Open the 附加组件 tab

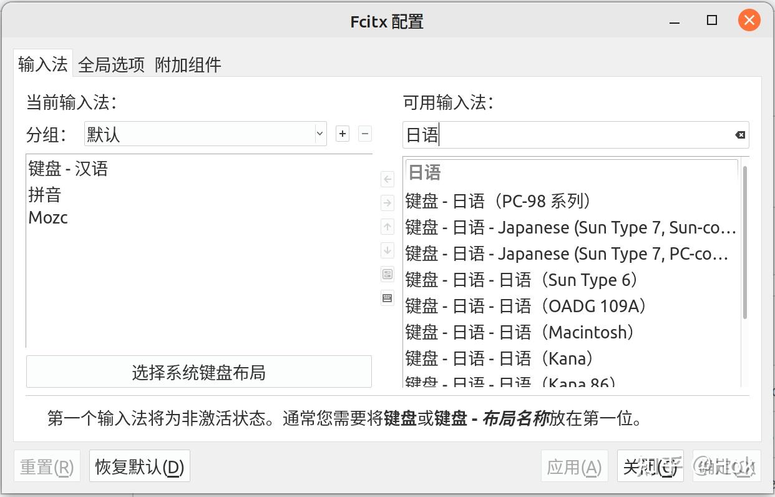coord(188,64)
